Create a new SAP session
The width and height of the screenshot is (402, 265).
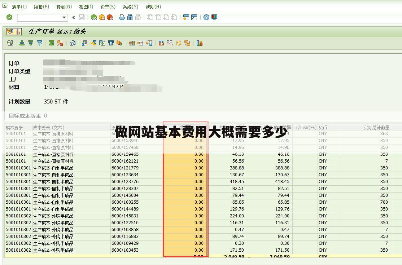tap(185, 17)
